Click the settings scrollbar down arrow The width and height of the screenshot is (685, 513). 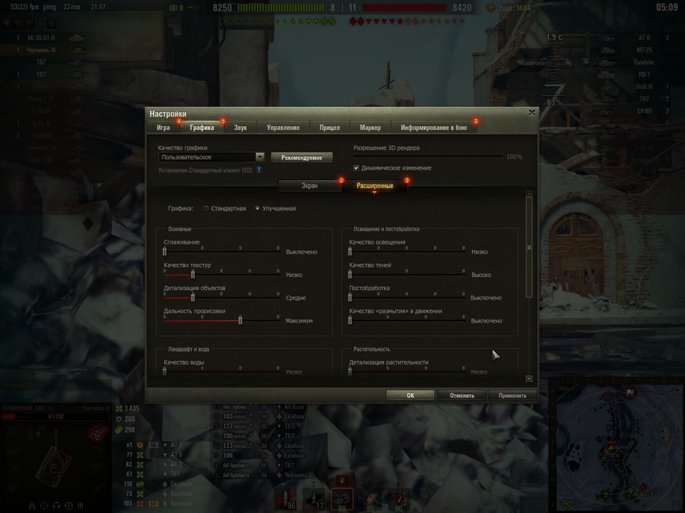(529, 378)
